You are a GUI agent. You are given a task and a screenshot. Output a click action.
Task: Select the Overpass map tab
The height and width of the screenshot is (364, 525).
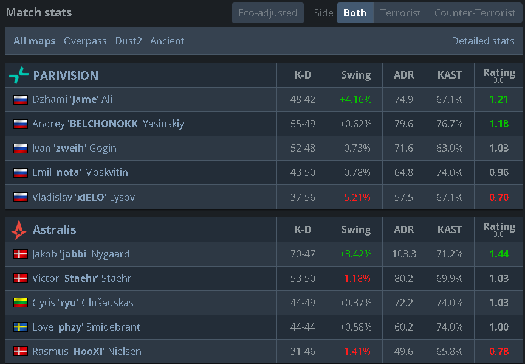[x=85, y=41]
